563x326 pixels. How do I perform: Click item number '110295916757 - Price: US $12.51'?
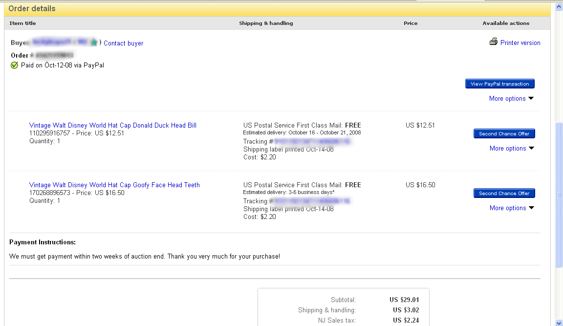(76, 133)
